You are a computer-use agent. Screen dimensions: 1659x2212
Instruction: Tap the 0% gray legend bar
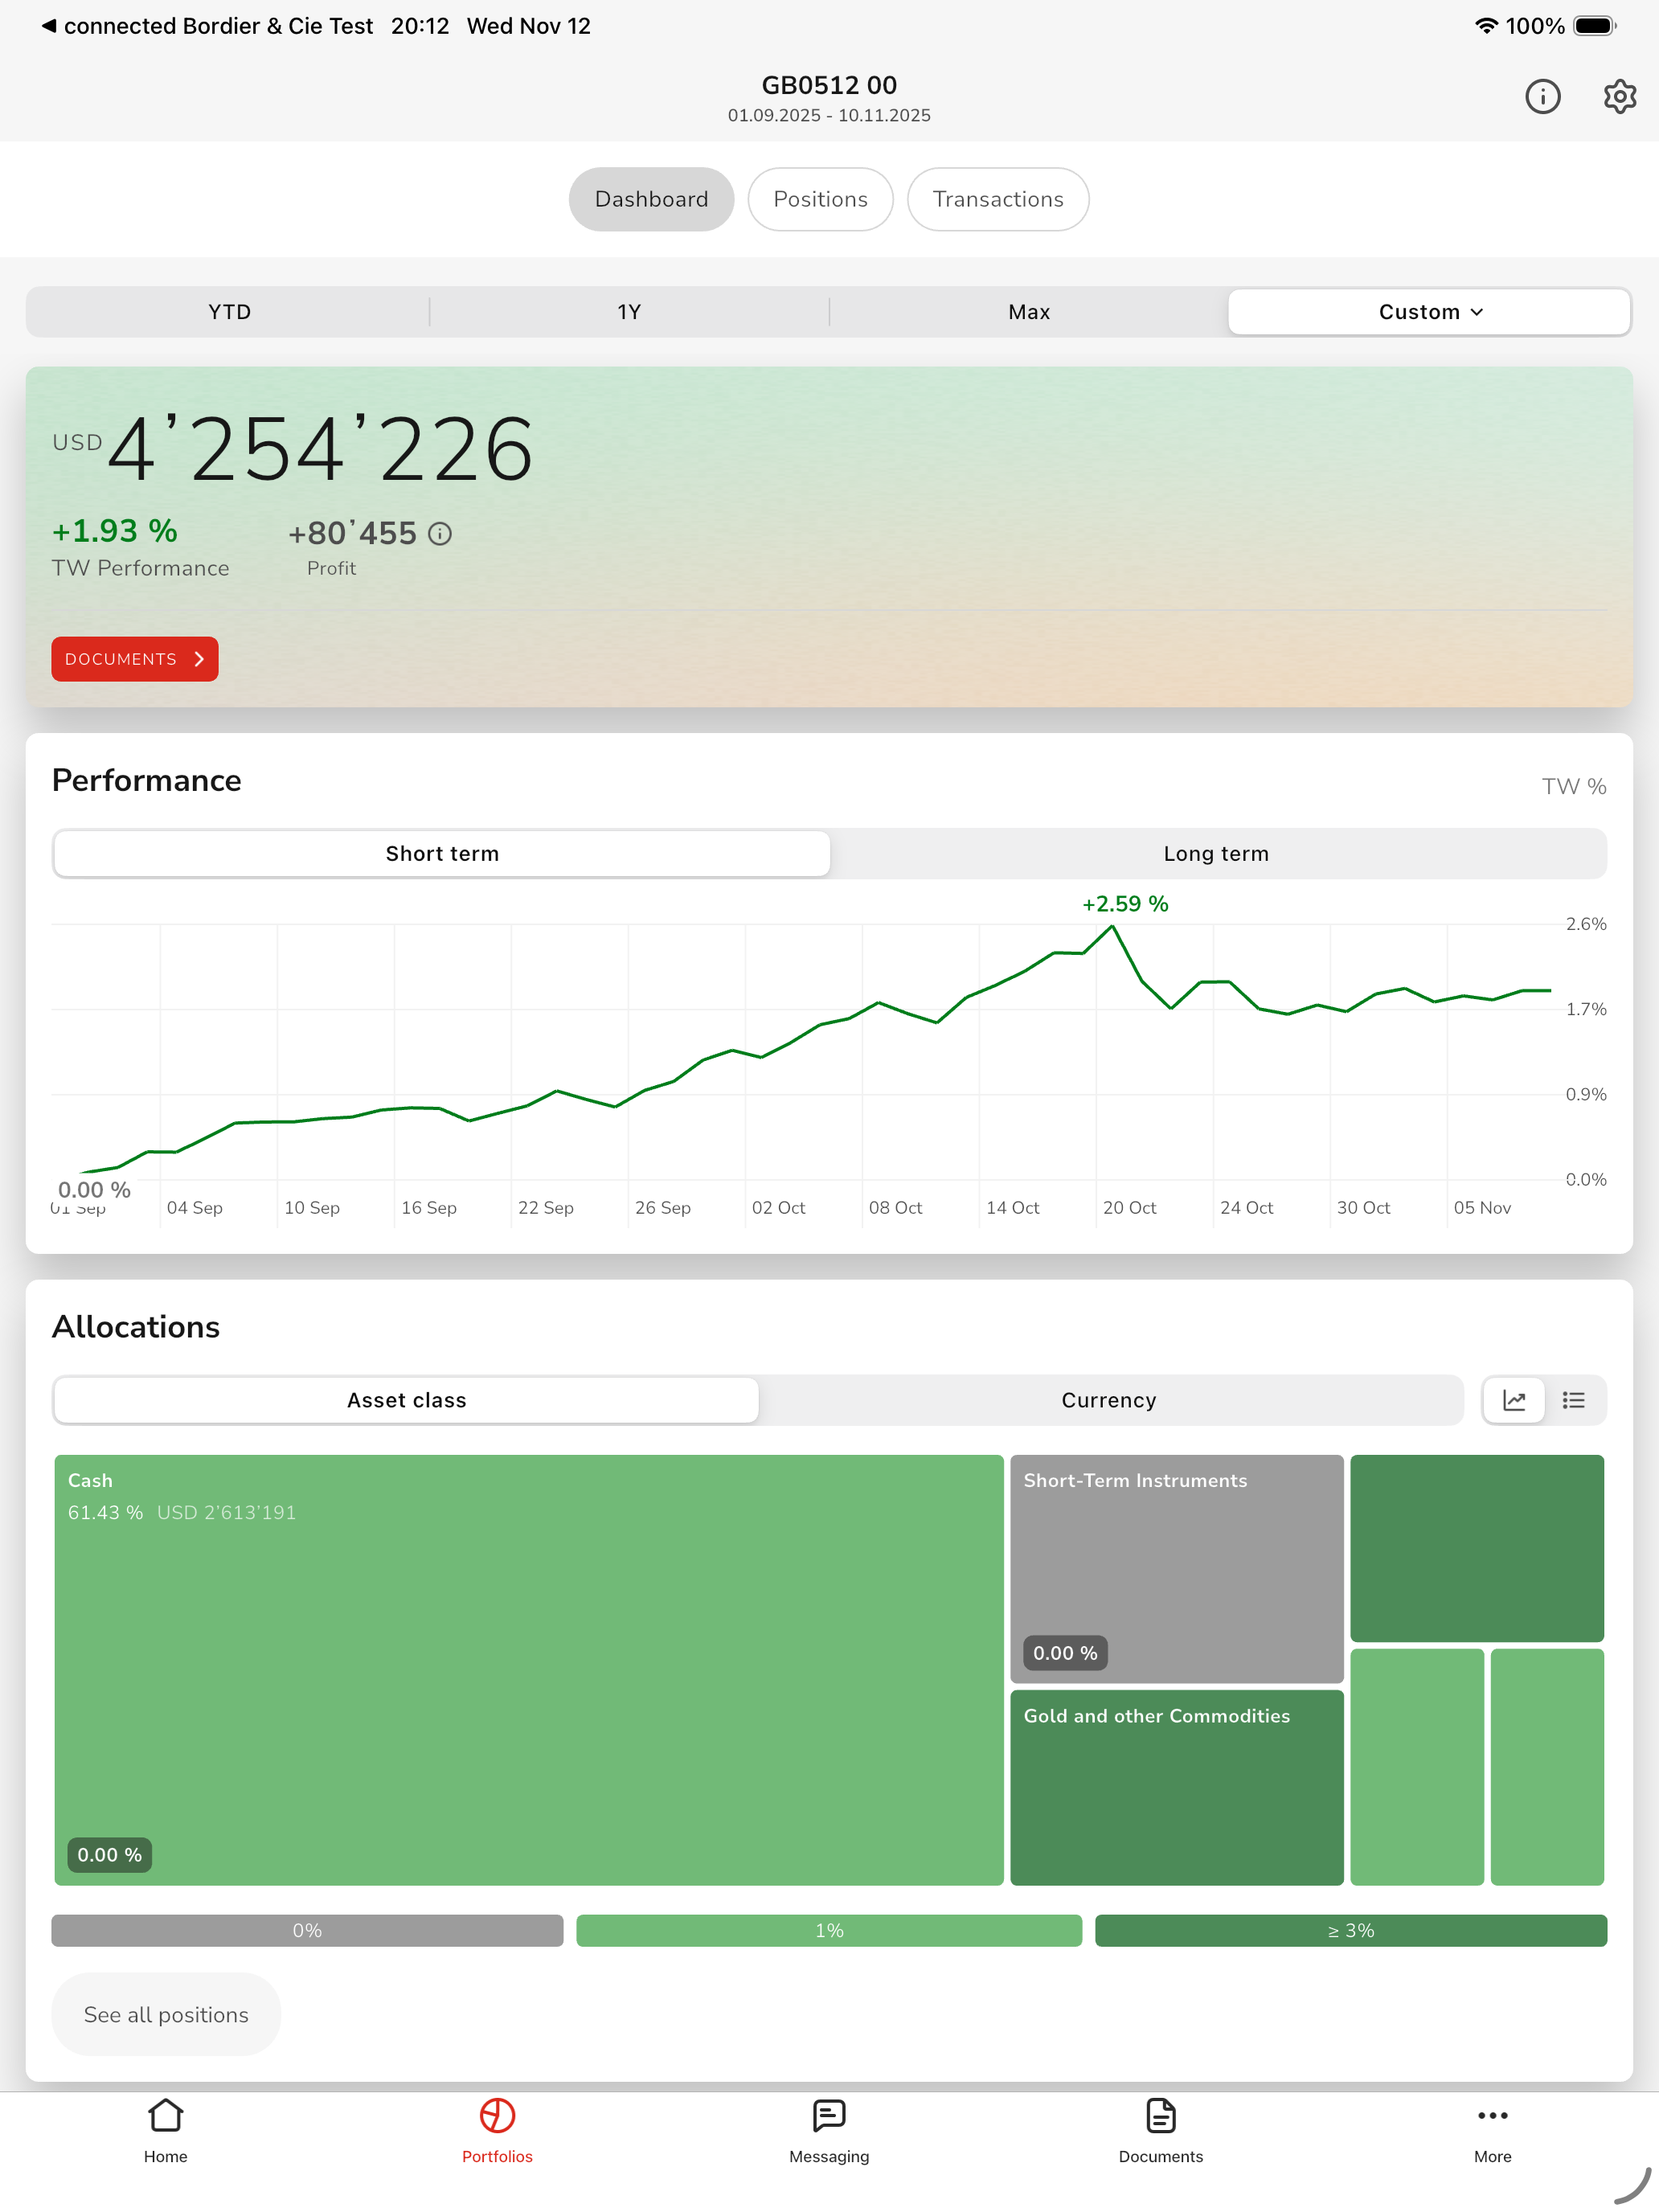click(307, 1931)
